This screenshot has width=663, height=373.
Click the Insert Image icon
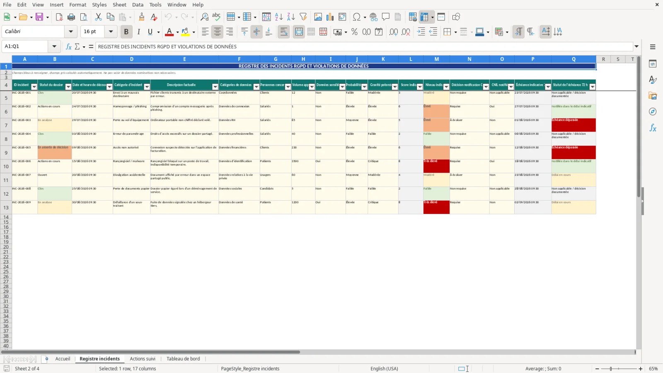coord(318,17)
